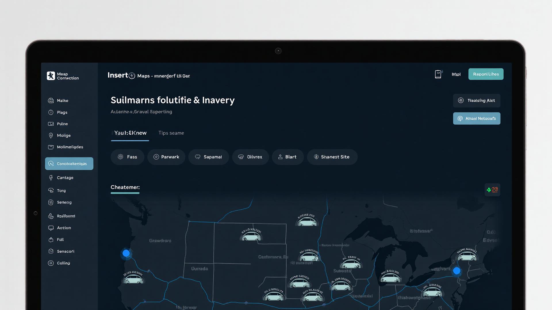The height and width of the screenshot is (310, 552).
Task: Click the car marker near Grawdrere
Action: [133, 278]
